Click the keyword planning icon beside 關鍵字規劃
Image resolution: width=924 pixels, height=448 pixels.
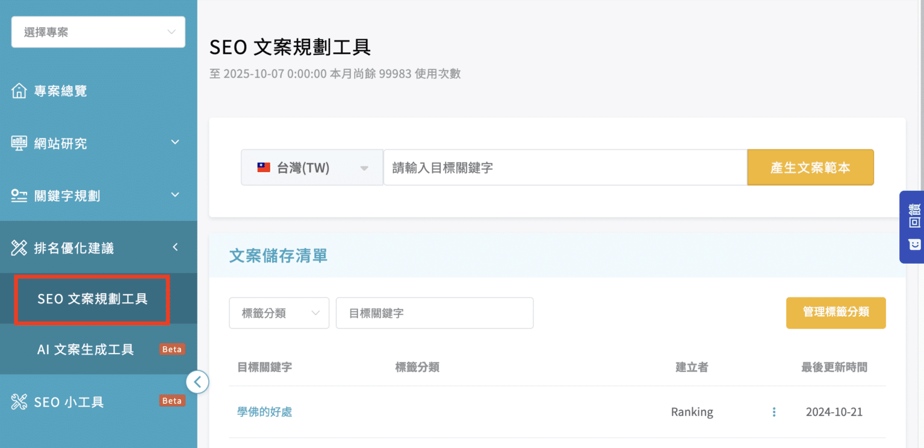[19, 196]
